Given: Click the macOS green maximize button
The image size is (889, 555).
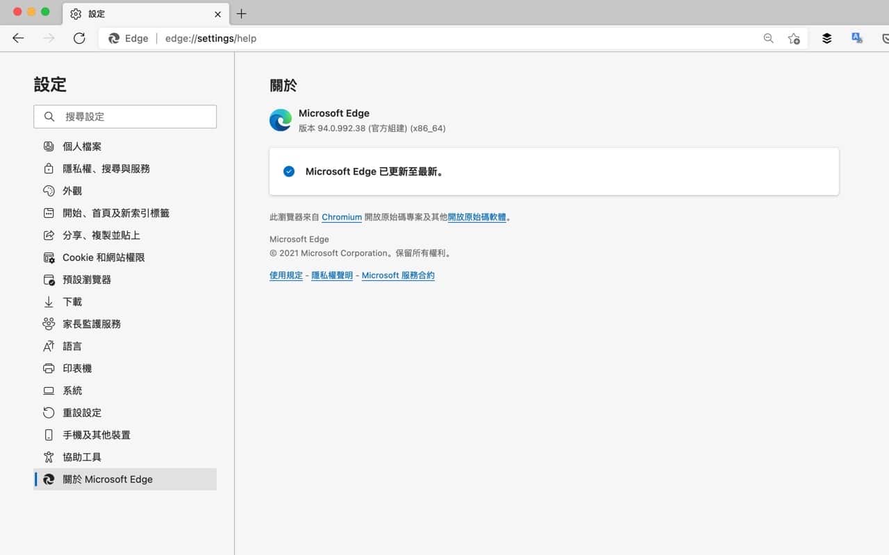Looking at the screenshot, I should tap(45, 12).
